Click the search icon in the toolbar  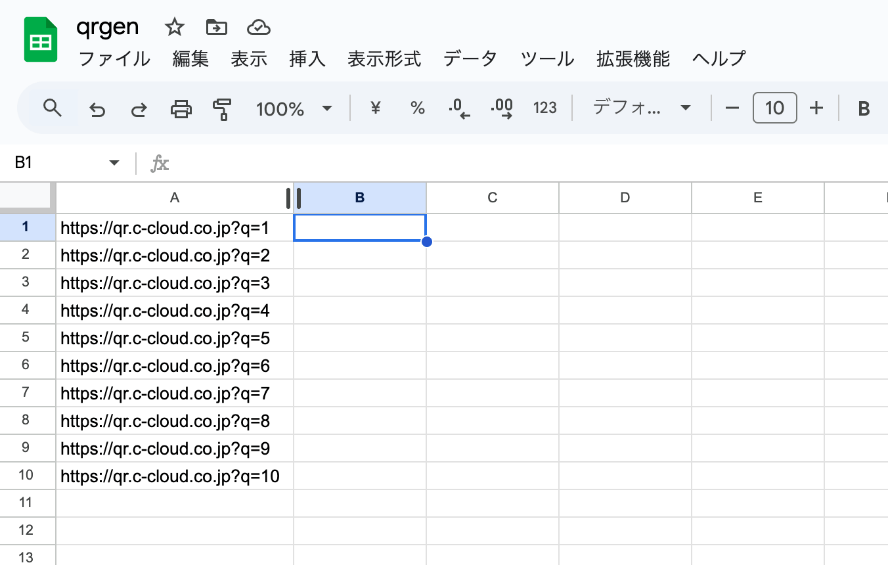(52, 108)
